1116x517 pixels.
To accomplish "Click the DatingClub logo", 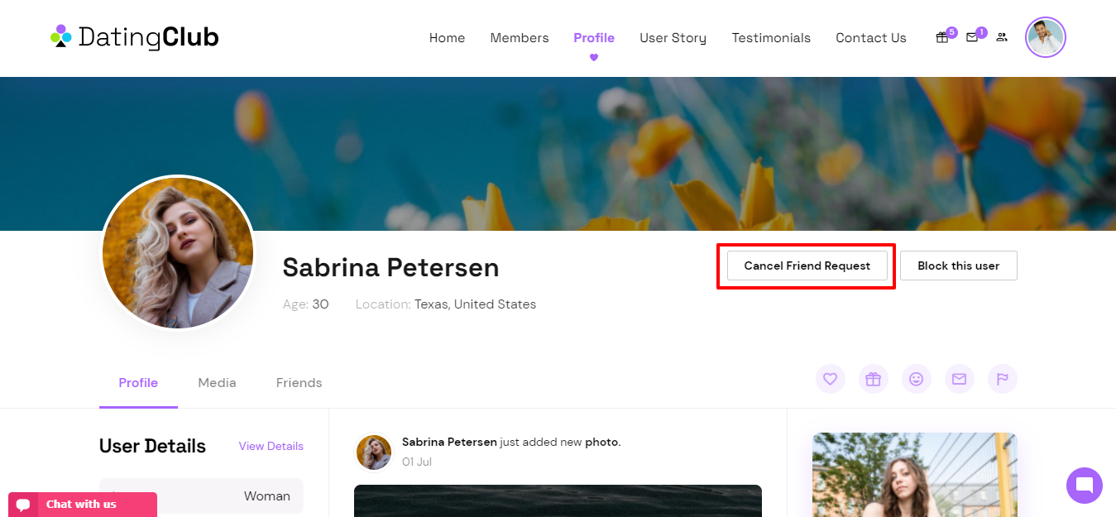I will (x=135, y=37).
